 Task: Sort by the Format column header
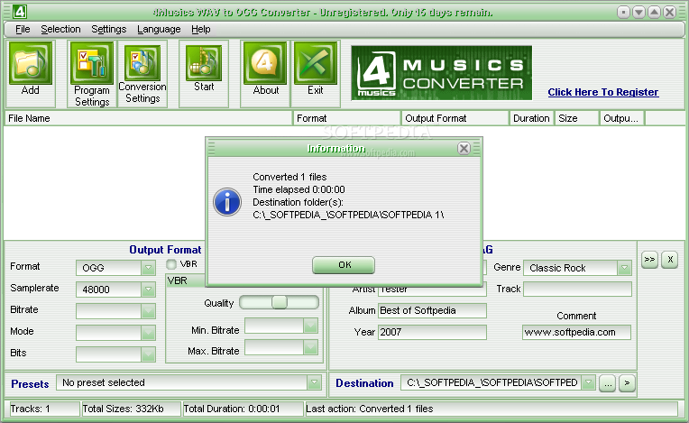click(346, 118)
